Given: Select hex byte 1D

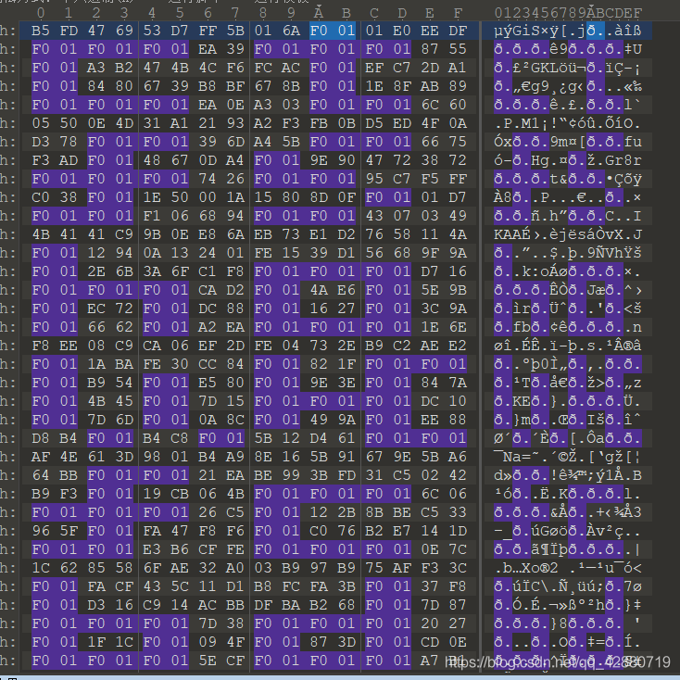Looking at the screenshot, I should (458, 531).
